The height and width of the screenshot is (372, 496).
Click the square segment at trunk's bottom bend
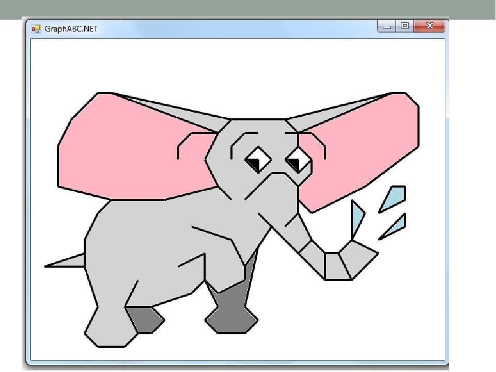(x=331, y=266)
